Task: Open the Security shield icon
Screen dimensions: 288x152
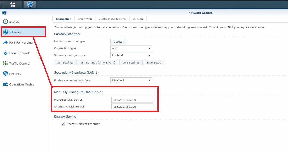Action: click(x=5, y=74)
